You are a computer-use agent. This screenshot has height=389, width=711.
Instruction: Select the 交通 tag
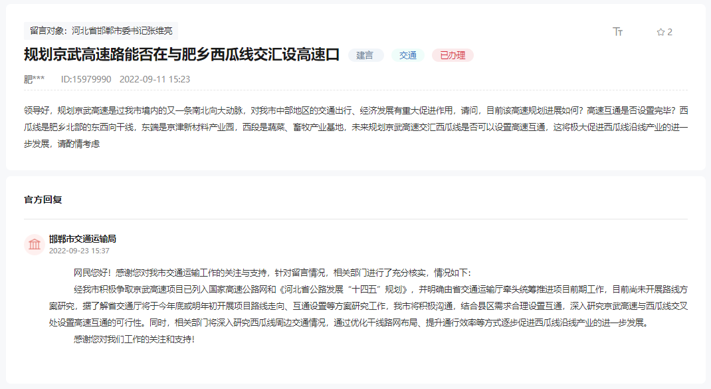407,55
